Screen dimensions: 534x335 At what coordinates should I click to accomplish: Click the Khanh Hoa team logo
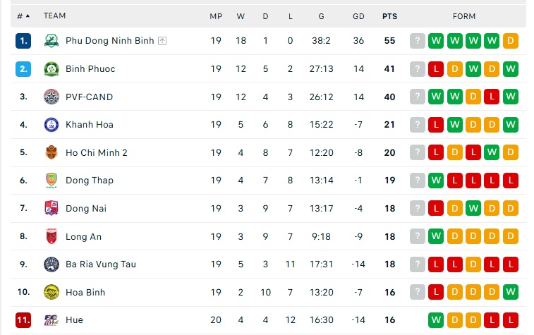point(51,125)
